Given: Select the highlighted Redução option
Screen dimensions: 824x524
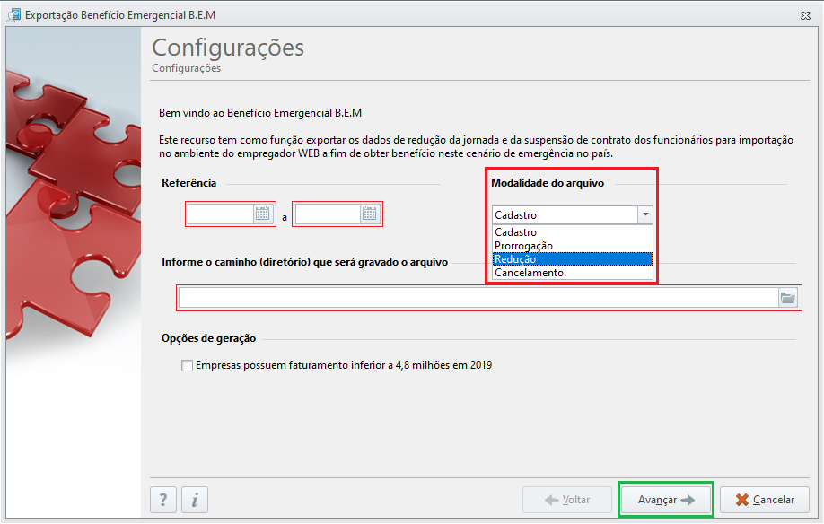Looking at the screenshot, I should (573, 259).
